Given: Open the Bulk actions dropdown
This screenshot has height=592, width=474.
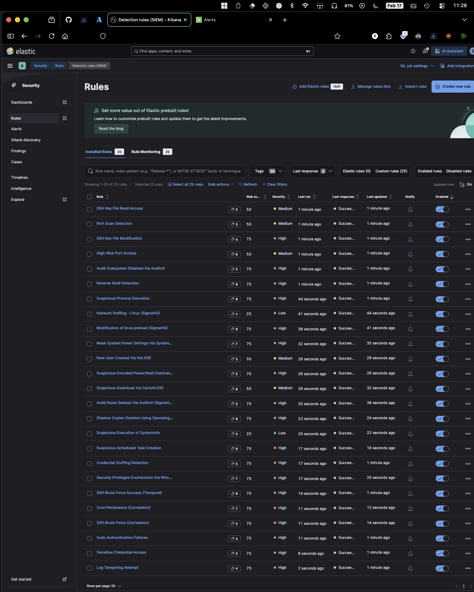Looking at the screenshot, I should 221,185.
